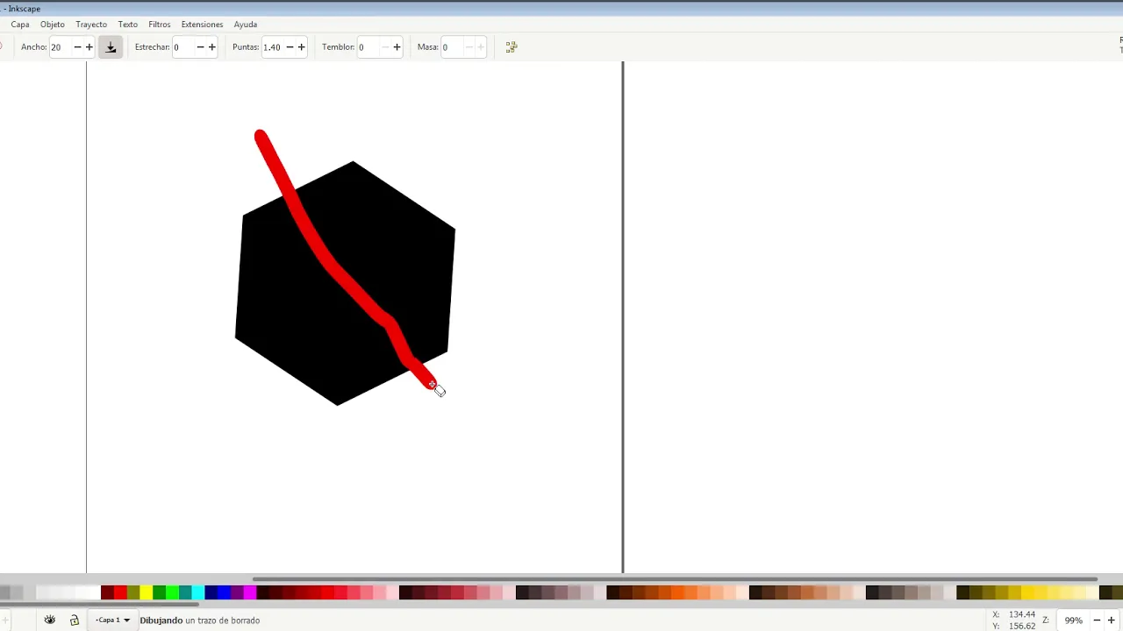This screenshot has height=631, width=1123.
Task: Pick the bright orange palette swatch
Action: pyautogui.click(x=677, y=592)
